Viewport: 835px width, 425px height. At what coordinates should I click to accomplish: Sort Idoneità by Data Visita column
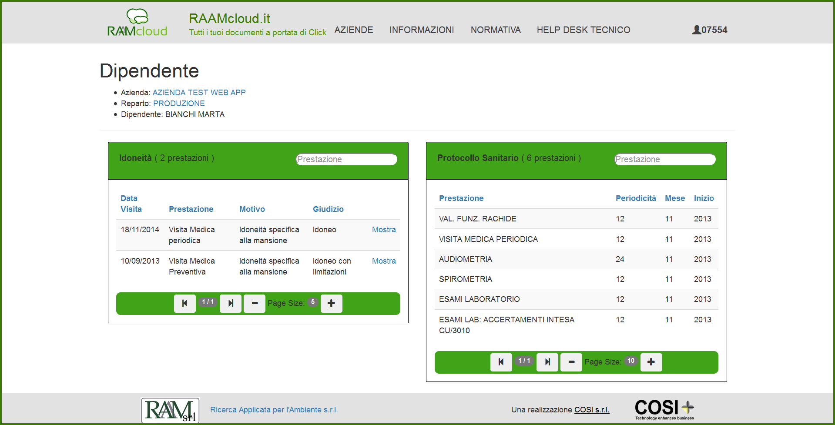pyautogui.click(x=131, y=204)
